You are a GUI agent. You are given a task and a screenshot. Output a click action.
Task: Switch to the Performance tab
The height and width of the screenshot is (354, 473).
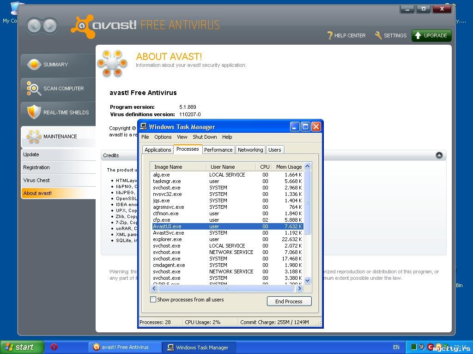(x=218, y=150)
